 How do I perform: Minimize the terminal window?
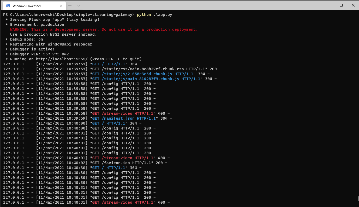coord(329,5)
